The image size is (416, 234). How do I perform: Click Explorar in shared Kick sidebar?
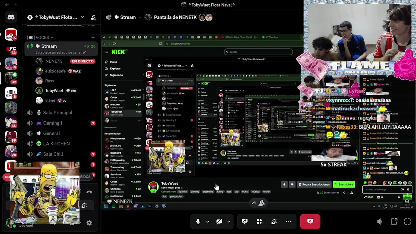[115, 68]
